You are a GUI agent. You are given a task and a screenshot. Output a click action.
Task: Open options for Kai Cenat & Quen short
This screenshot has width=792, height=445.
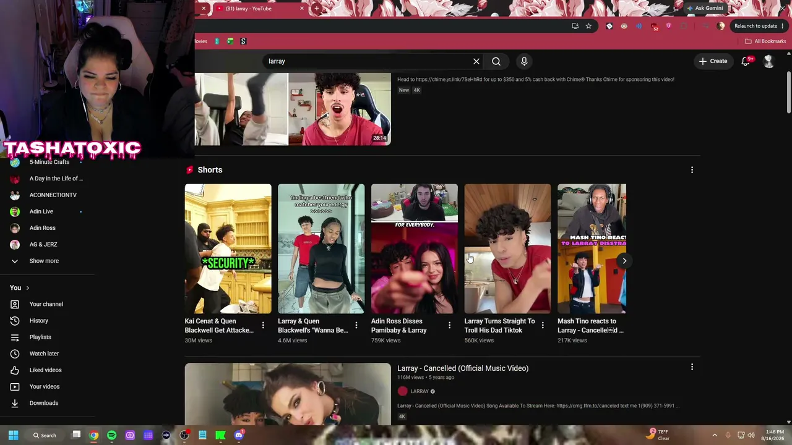point(263,325)
